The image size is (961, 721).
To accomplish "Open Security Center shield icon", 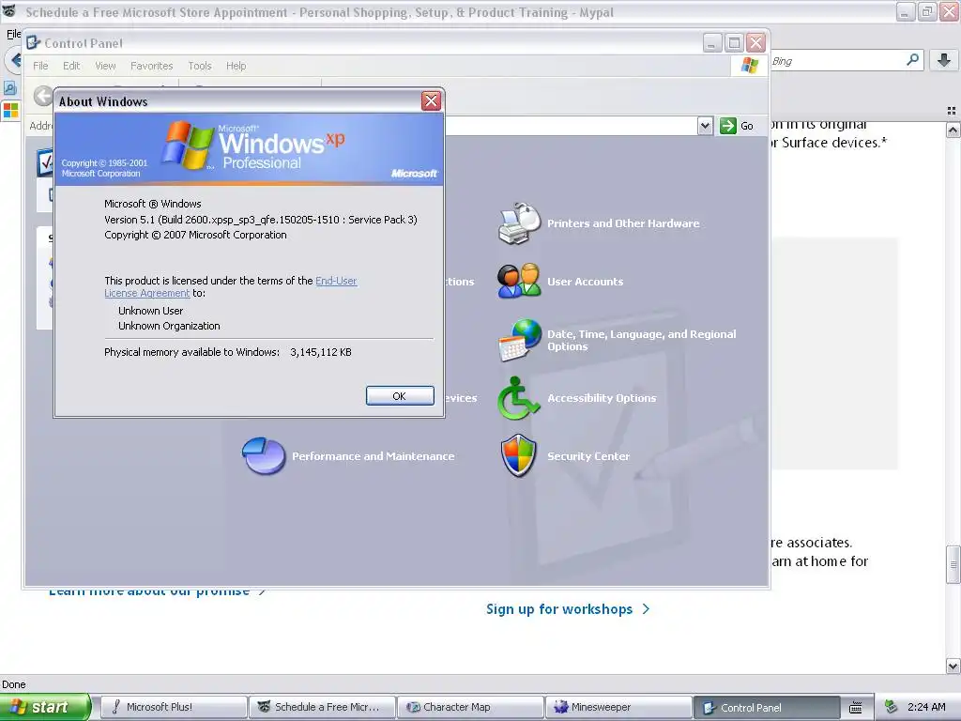I will pyautogui.click(x=518, y=455).
